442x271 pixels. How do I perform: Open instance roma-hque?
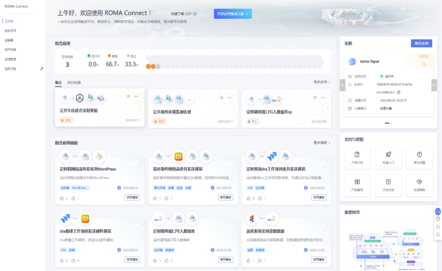tap(369, 61)
